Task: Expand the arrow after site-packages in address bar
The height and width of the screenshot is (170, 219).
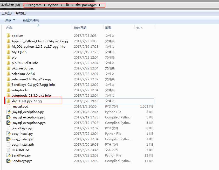Action: point(100,5)
